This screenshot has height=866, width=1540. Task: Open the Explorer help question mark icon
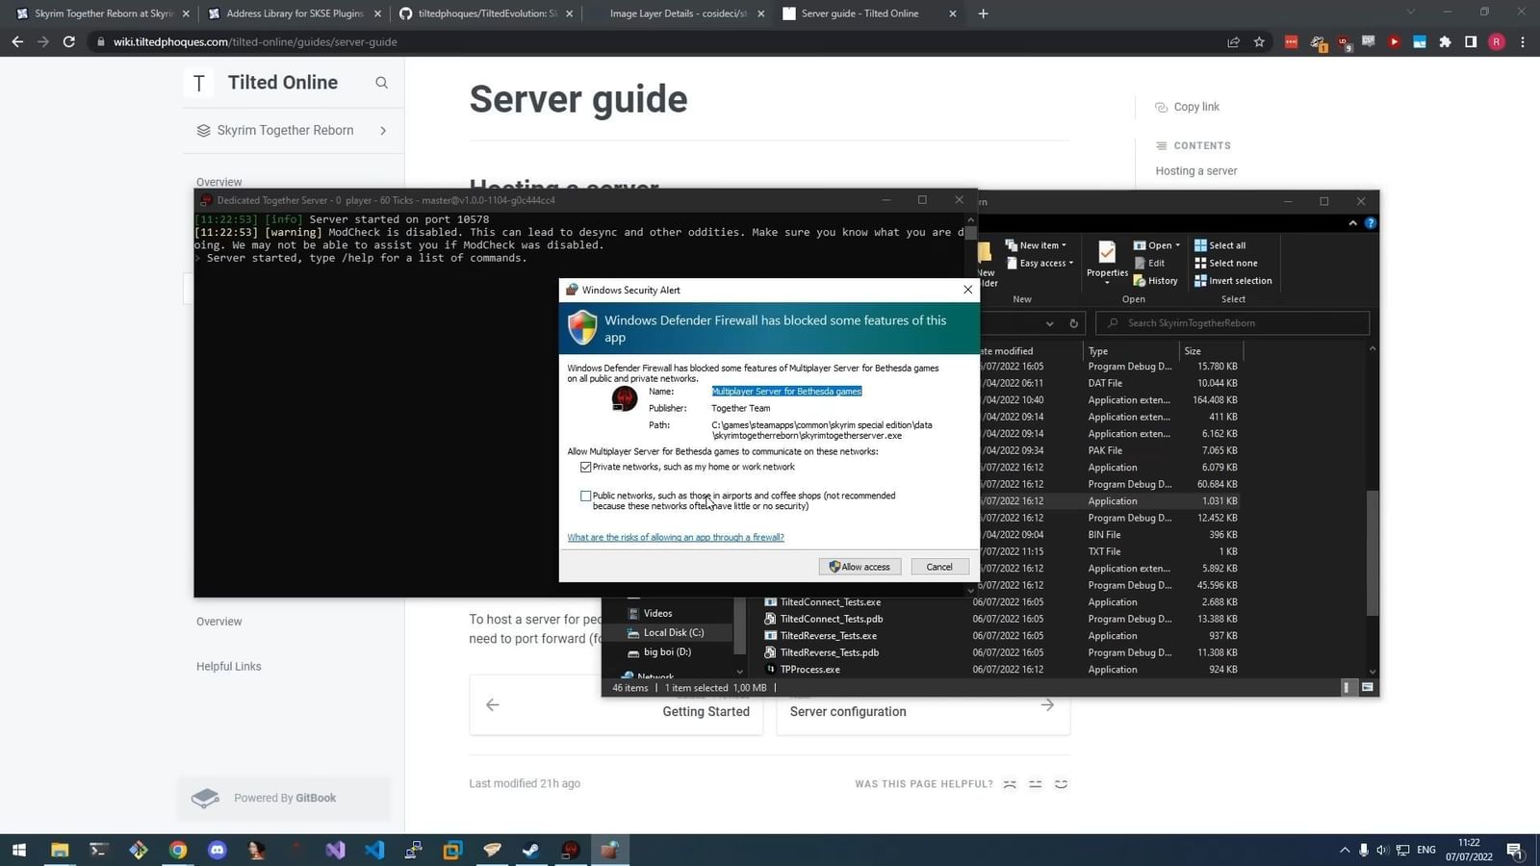point(1370,223)
